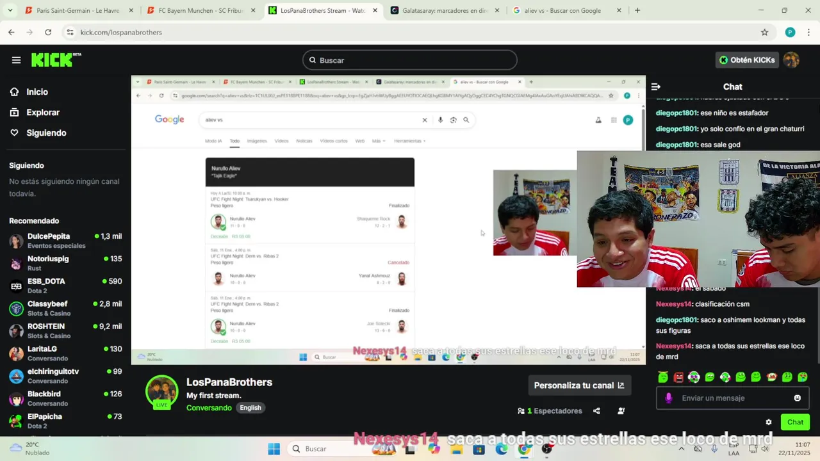Click the Kick Buscar search field
This screenshot has height=461, width=820.
pos(410,60)
